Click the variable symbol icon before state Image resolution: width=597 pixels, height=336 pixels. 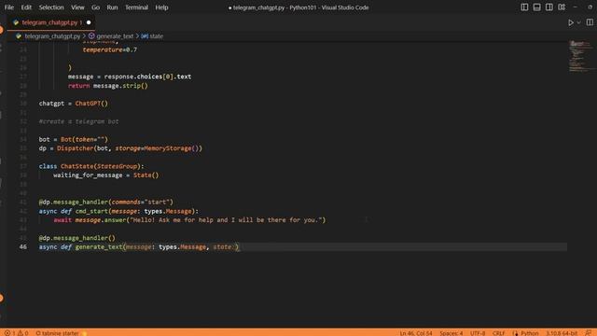[x=145, y=36]
